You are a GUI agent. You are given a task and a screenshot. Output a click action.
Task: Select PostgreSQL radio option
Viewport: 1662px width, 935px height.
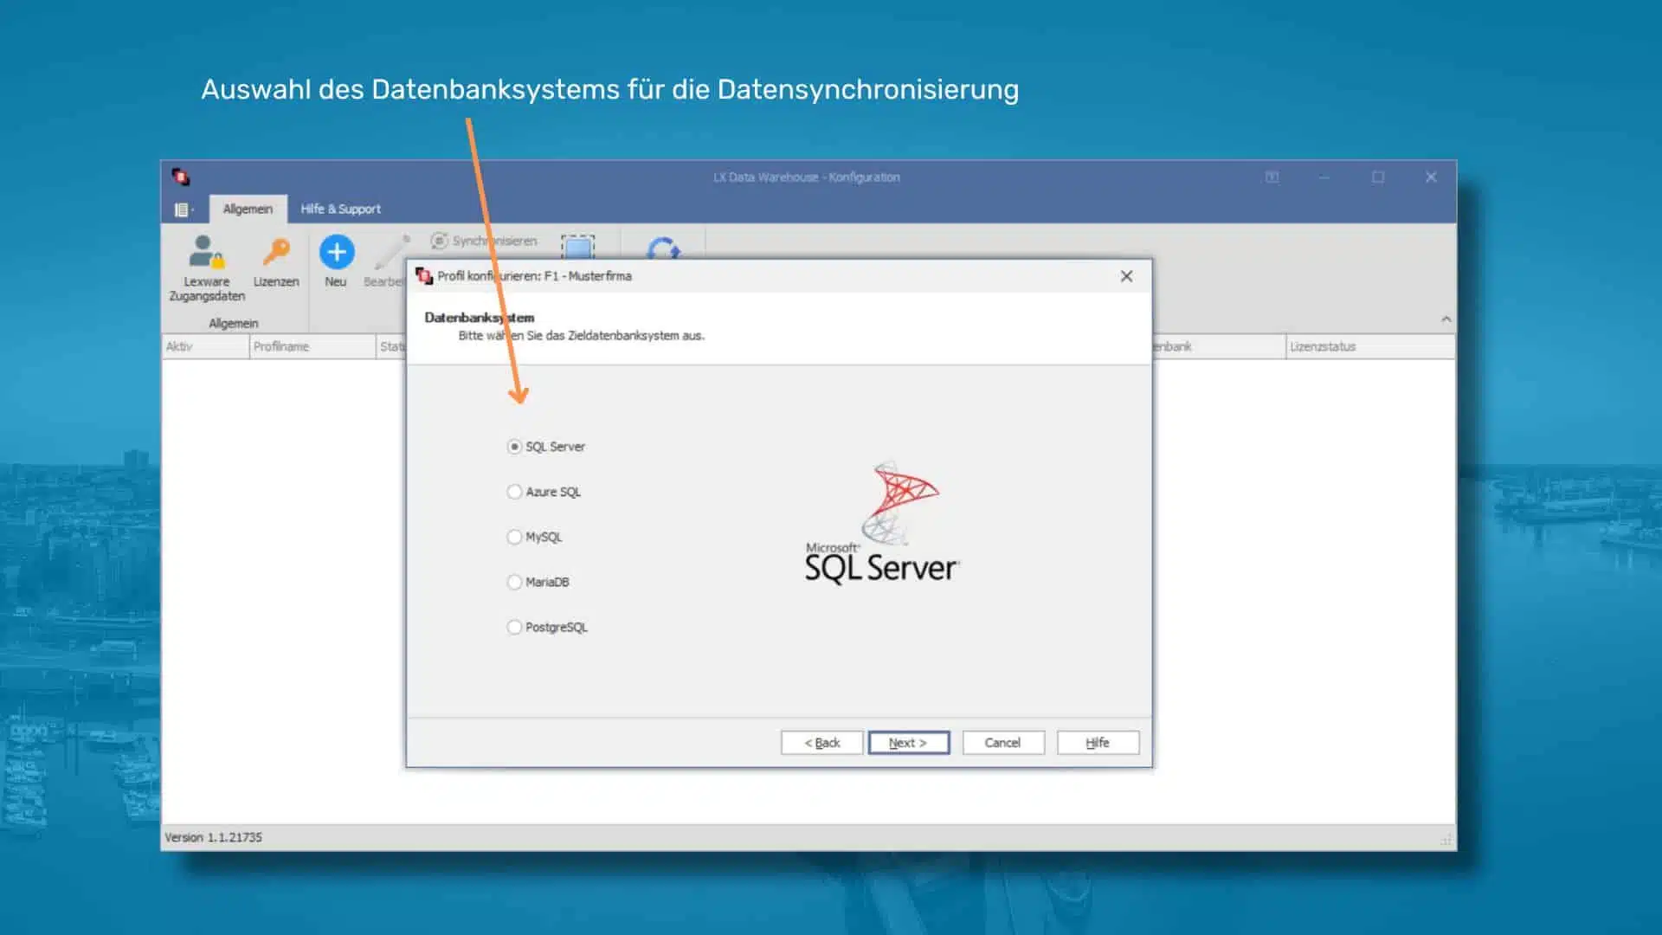(x=514, y=627)
